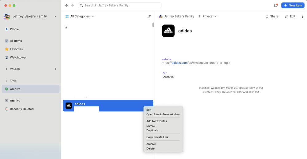Click the add vault plus icon
This screenshot has height=159, width=307.
[55, 69]
